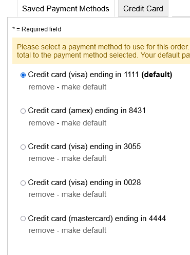
Task: Choose visa card ending in 0028
Action: [23, 183]
